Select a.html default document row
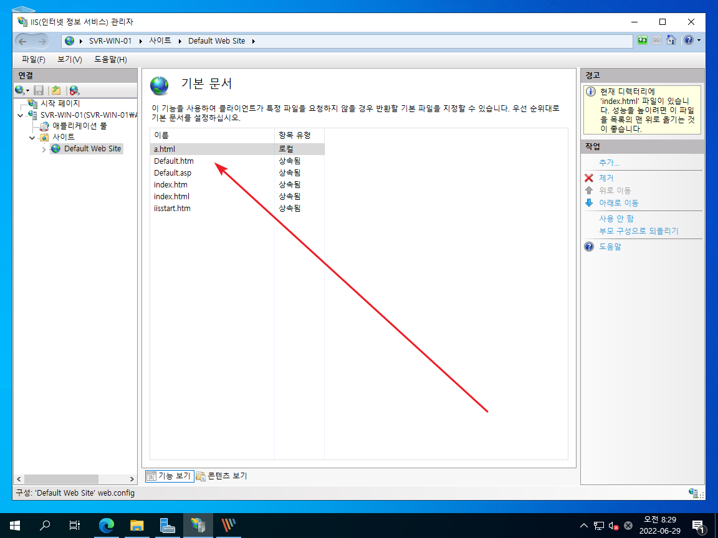Viewport: 718px width, 538px height. pos(237,149)
